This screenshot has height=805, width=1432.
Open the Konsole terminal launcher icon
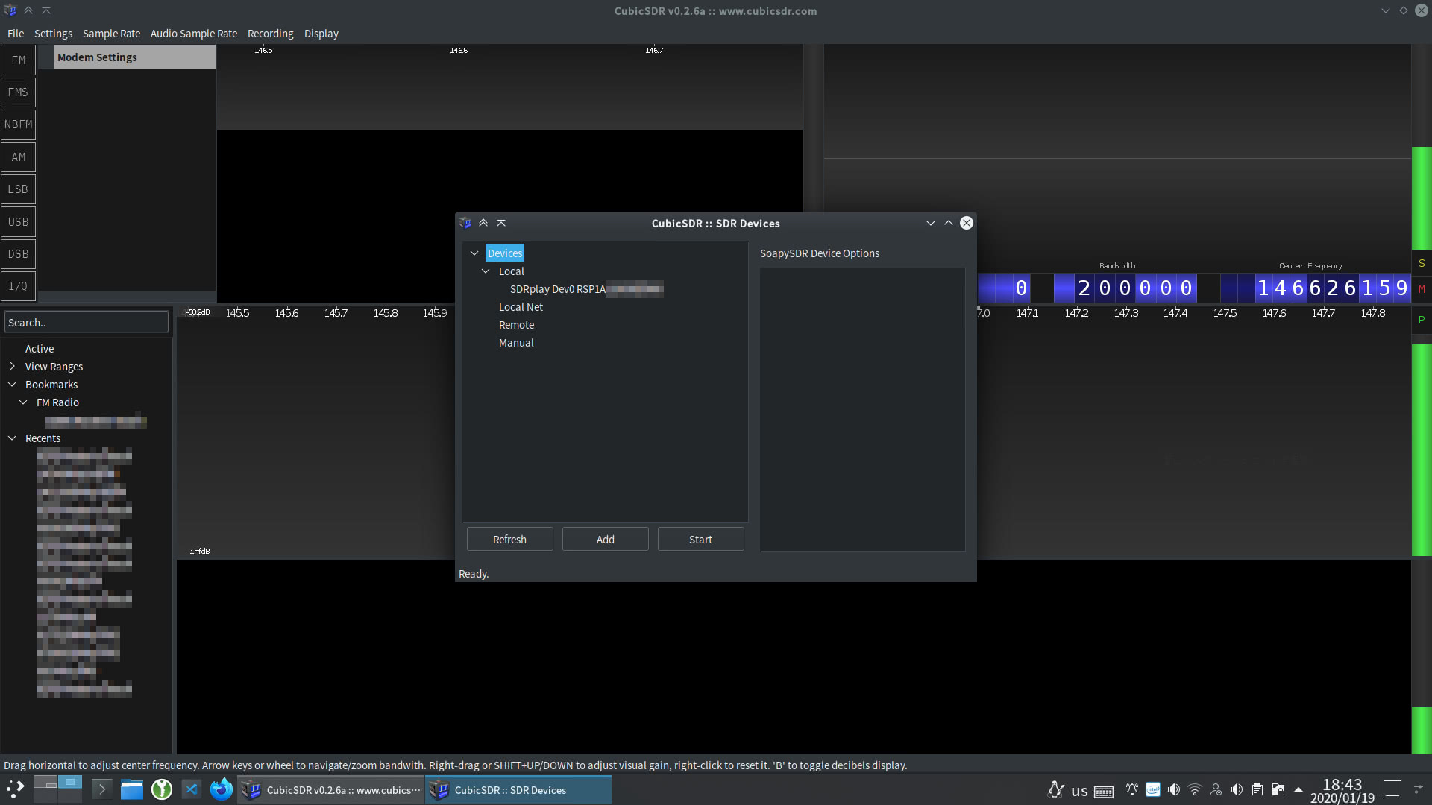[x=102, y=789]
